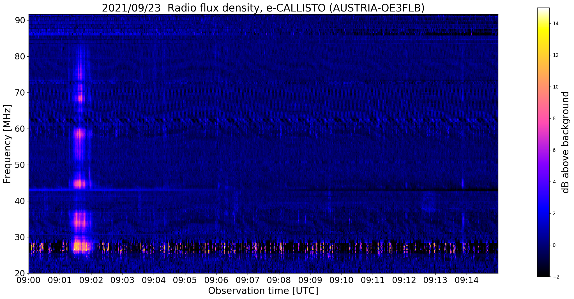
Task: Select the "Frequency [MHz]" y-axis label
Action: tap(7, 144)
